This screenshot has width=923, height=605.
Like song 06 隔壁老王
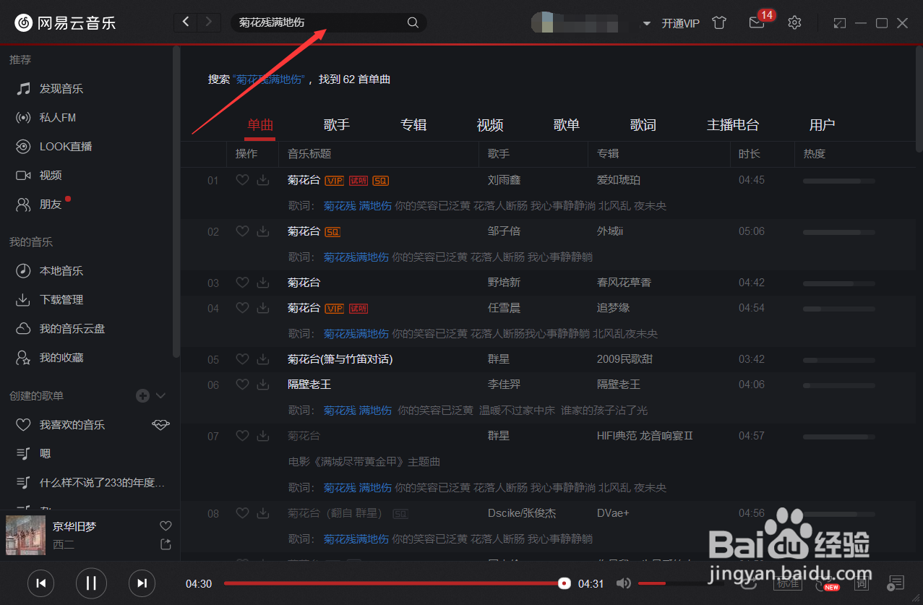(242, 385)
